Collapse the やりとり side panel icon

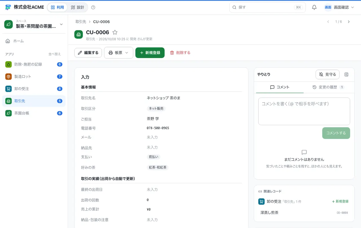pos(347,74)
